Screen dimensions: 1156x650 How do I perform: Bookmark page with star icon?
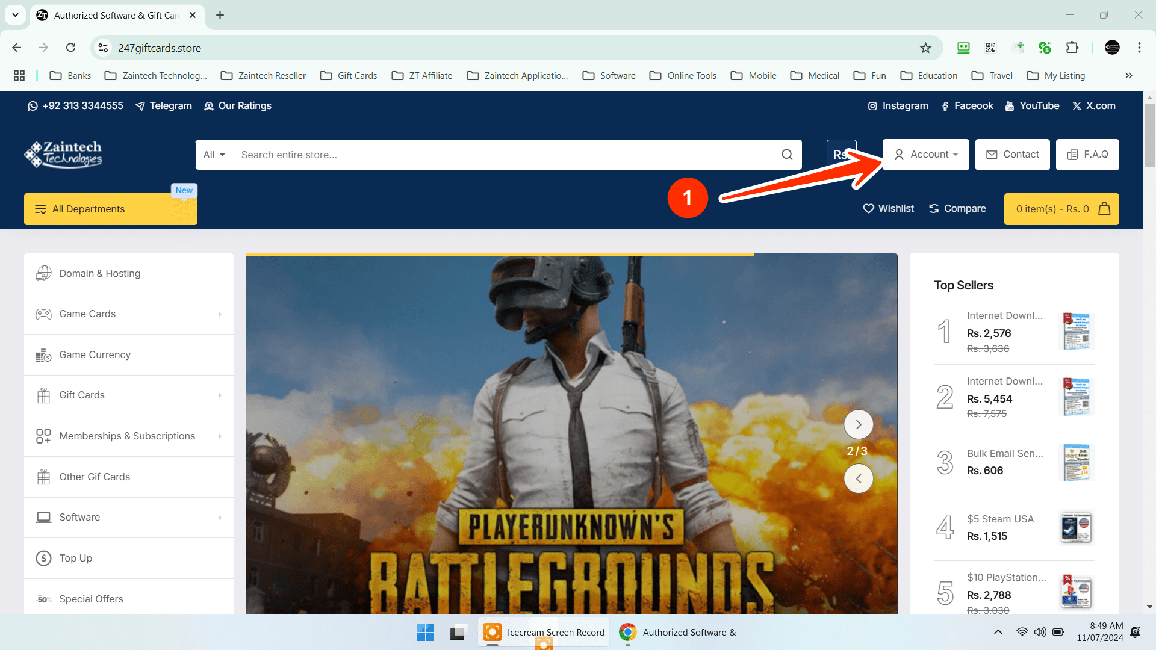tap(925, 48)
